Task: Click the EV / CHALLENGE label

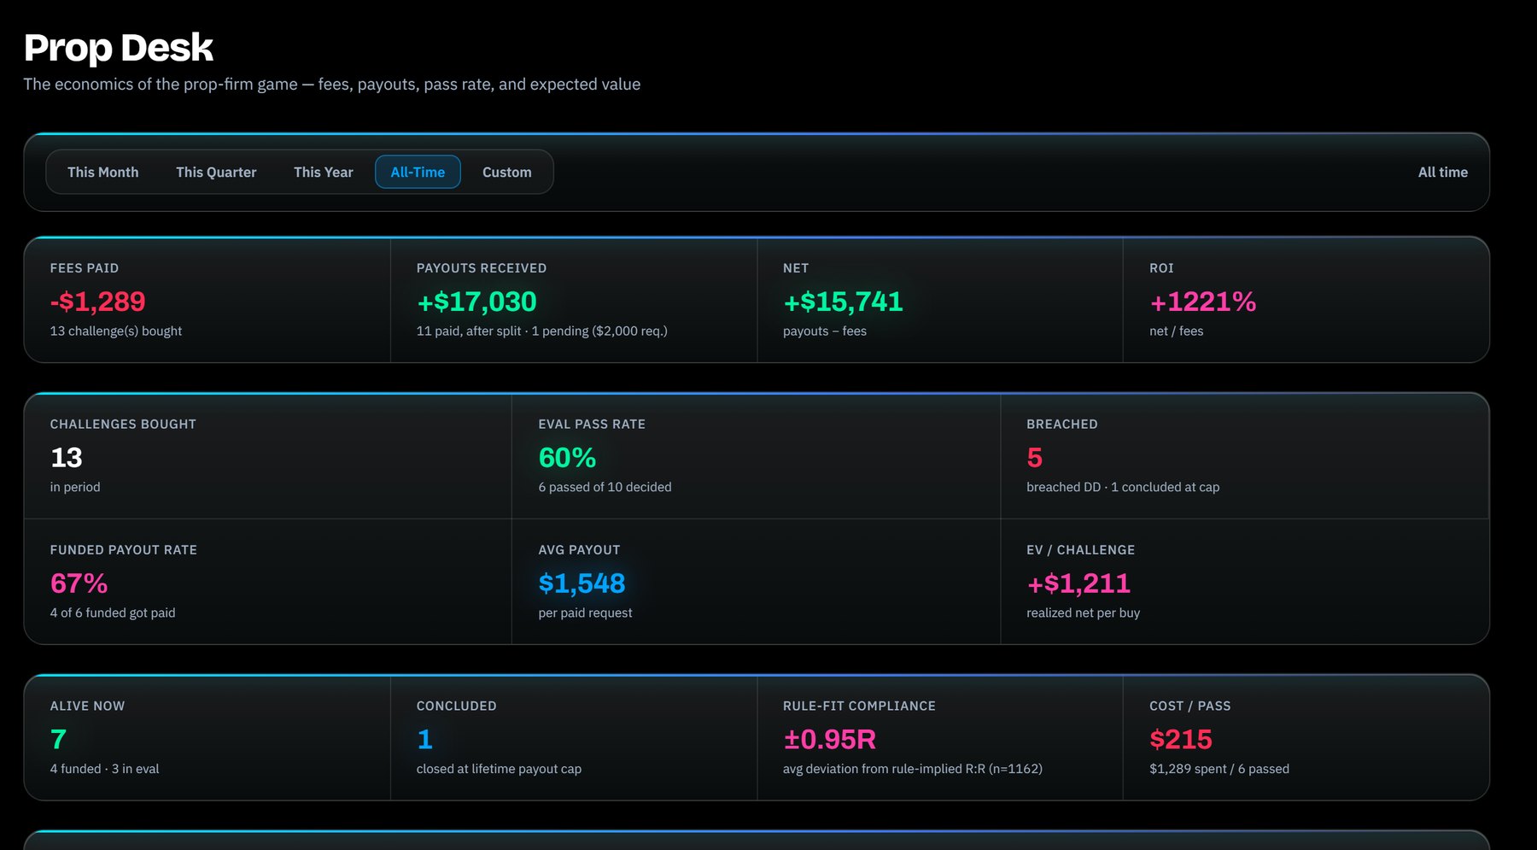Action: coord(1080,550)
